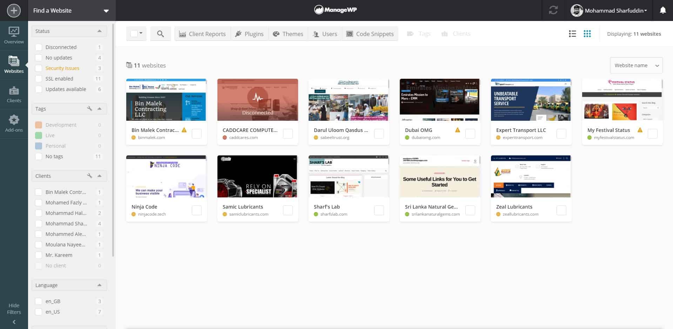This screenshot has width=673, height=329.
Task: Open the Sri Lanka Natural Gems thumbnail
Action: [x=440, y=176]
